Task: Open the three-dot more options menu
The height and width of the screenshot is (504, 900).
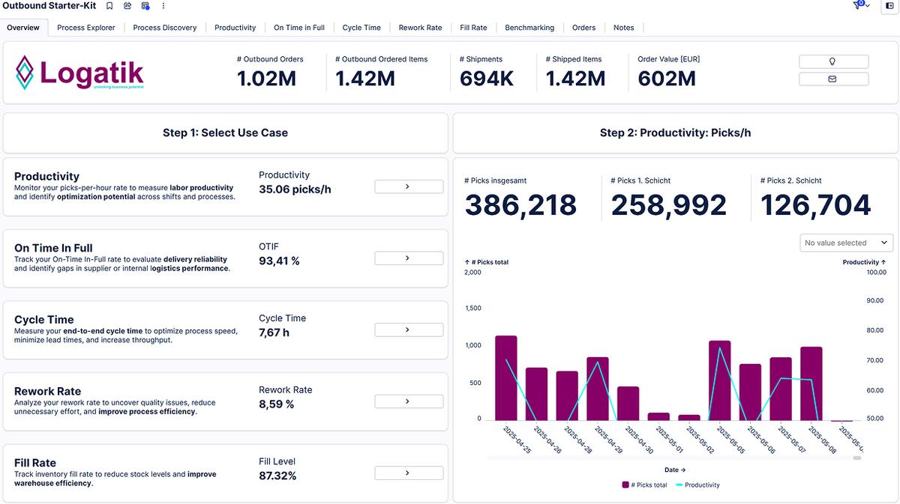Action: point(163,6)
